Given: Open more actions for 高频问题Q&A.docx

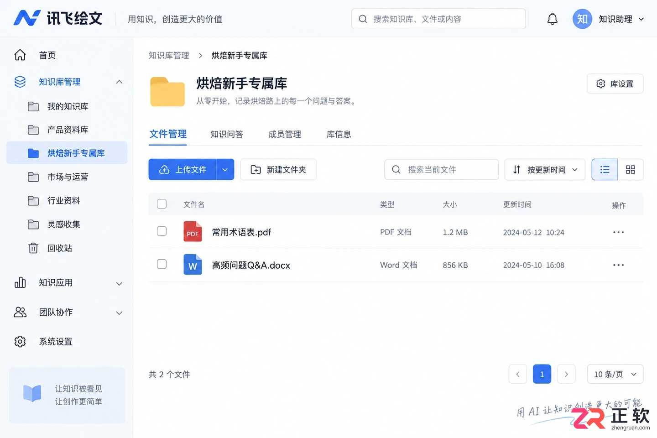Looking at the screenshot, I should [619, 265].
